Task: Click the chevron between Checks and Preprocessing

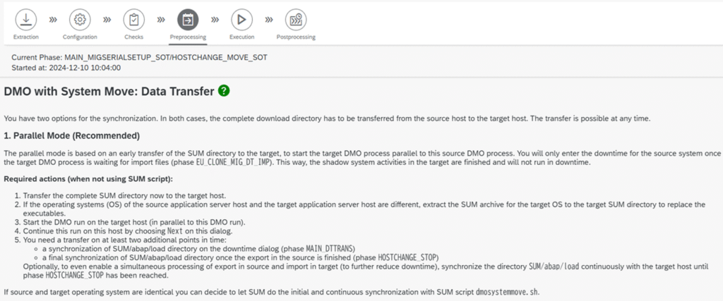Action: click(x=161, y=20)
